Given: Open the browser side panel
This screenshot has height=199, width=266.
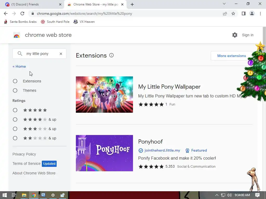Looking at the screenshot, I should (244, 13).
